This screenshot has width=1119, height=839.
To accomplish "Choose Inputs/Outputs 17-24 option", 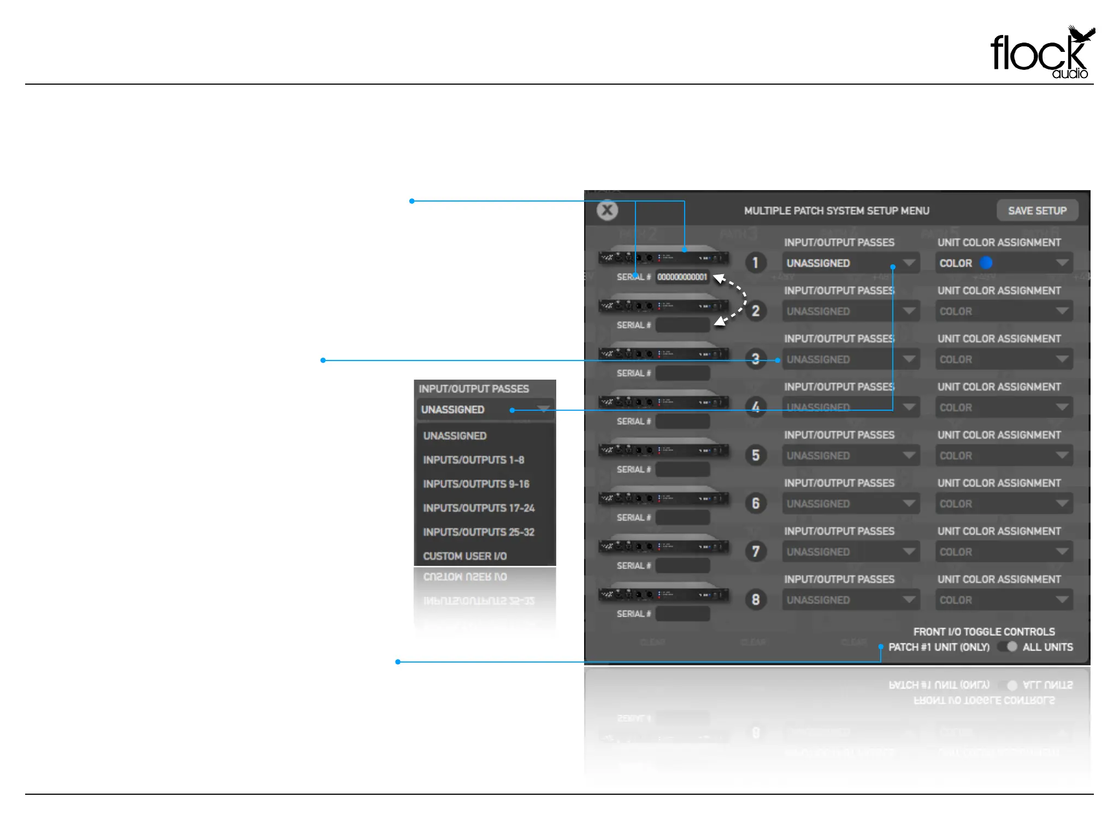I will pyautogui.click(x=479, y=508).
